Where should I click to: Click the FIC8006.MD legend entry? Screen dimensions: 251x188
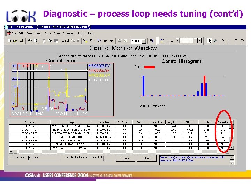(99, 80)
